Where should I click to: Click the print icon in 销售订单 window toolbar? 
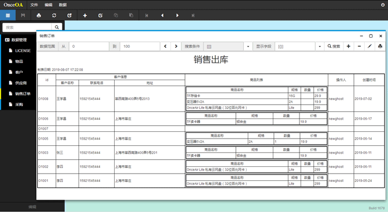380,46
